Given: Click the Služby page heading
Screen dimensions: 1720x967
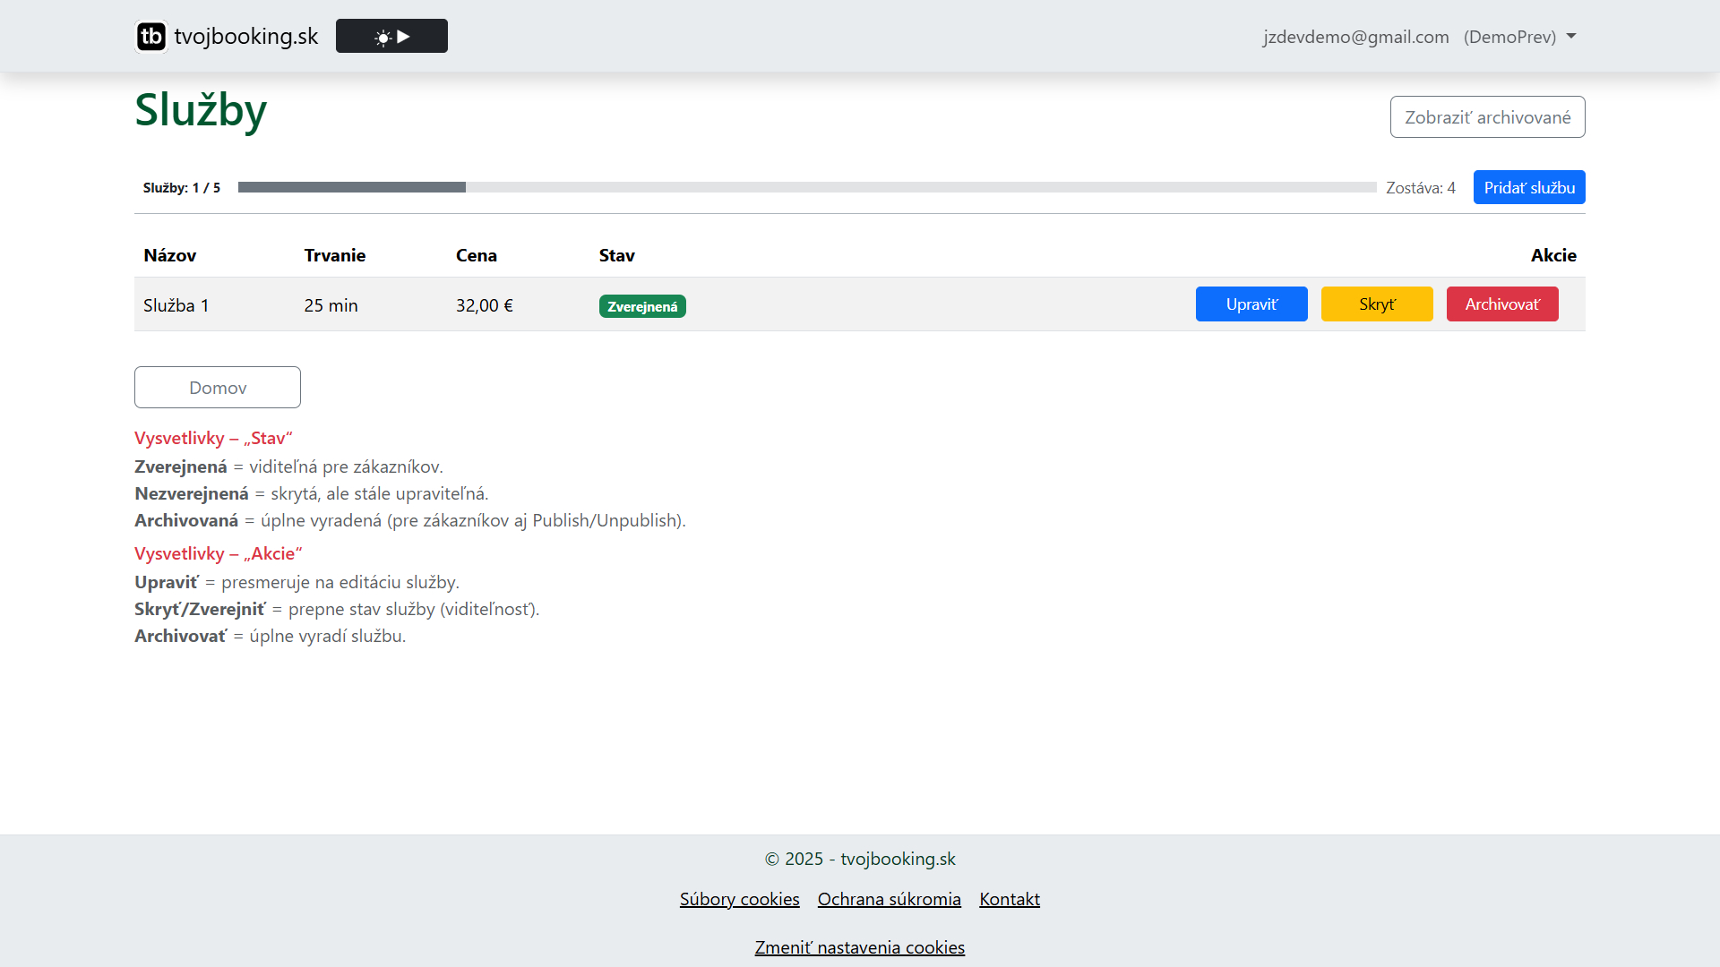Looking at the screenshot, I should click(201, 111).
